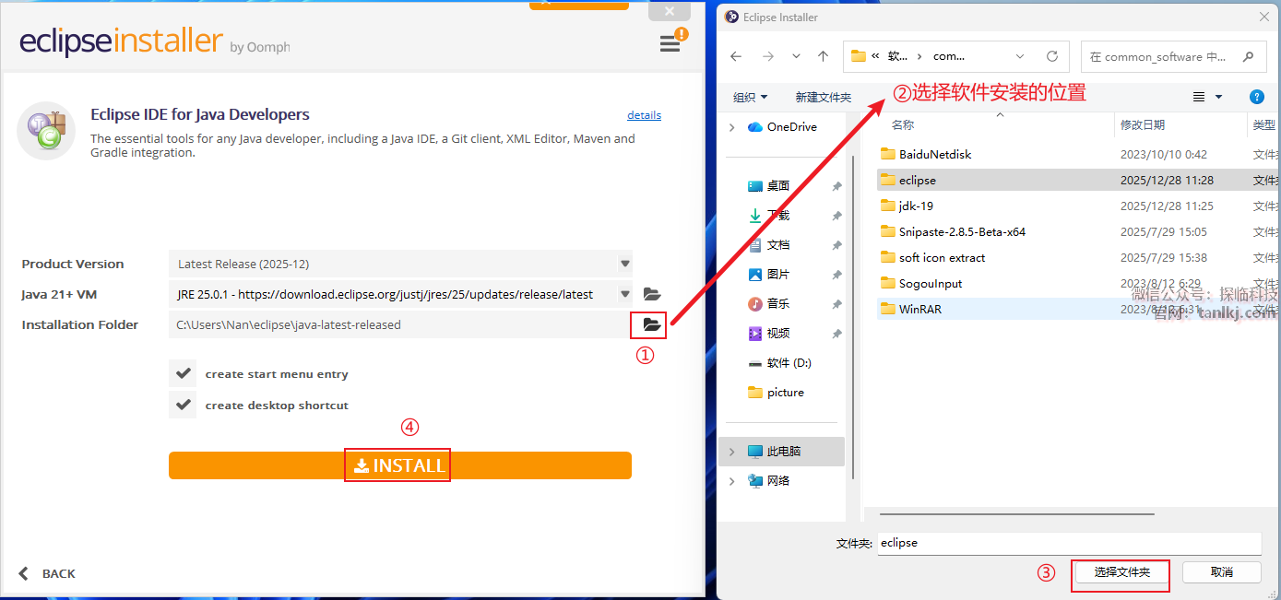Open recent locations dropdown in dialog
Image resolution: width=1281 pixels, height=600 pixels.
(797, 56)
